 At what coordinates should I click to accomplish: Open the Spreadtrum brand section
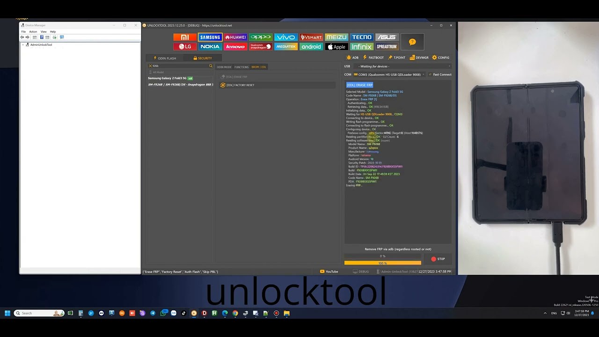pyautogui.click(x=387, y=47)
